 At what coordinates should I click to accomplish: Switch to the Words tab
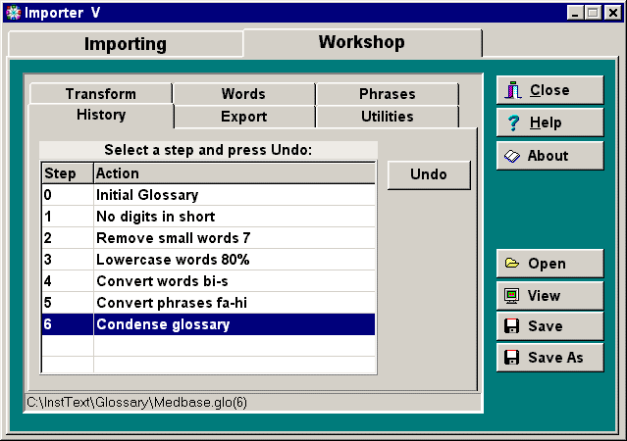click(243, 94)
